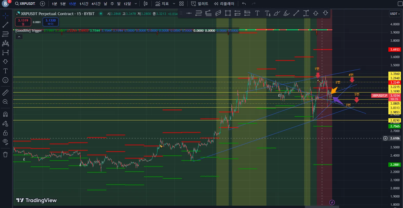Expand the indicator templates dropdown arrow
The height and width of the screenshot is (208, 403).
tap(174, 4)
